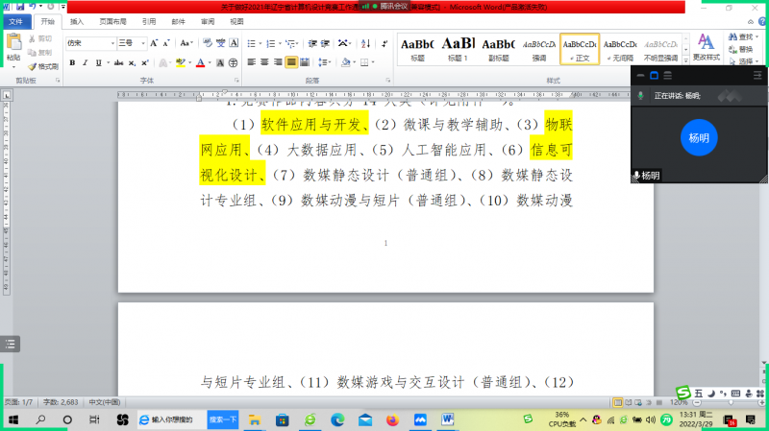The width and height of the screenshot is (769, 431).
Task: Toggle italic text formatting
Action: click(x=86, y=63)
